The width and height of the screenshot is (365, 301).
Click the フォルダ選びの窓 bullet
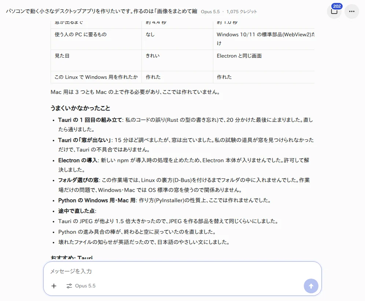click(184, 185)
